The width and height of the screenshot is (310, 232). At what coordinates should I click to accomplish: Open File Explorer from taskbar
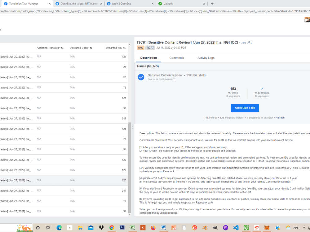[x=80, y=228]
